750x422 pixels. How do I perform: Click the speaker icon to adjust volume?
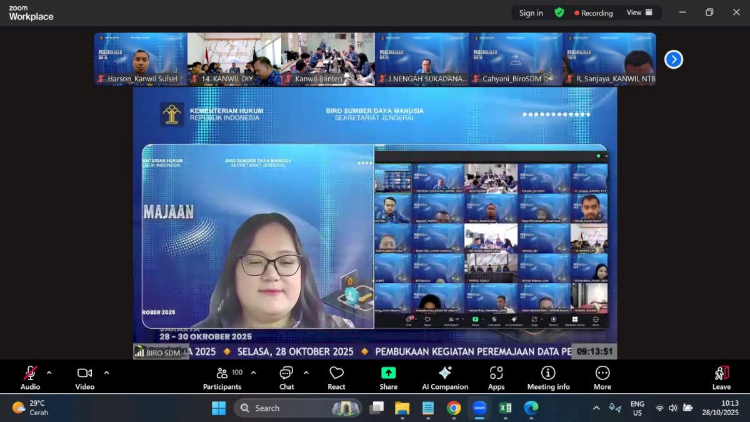pos(673,408)
